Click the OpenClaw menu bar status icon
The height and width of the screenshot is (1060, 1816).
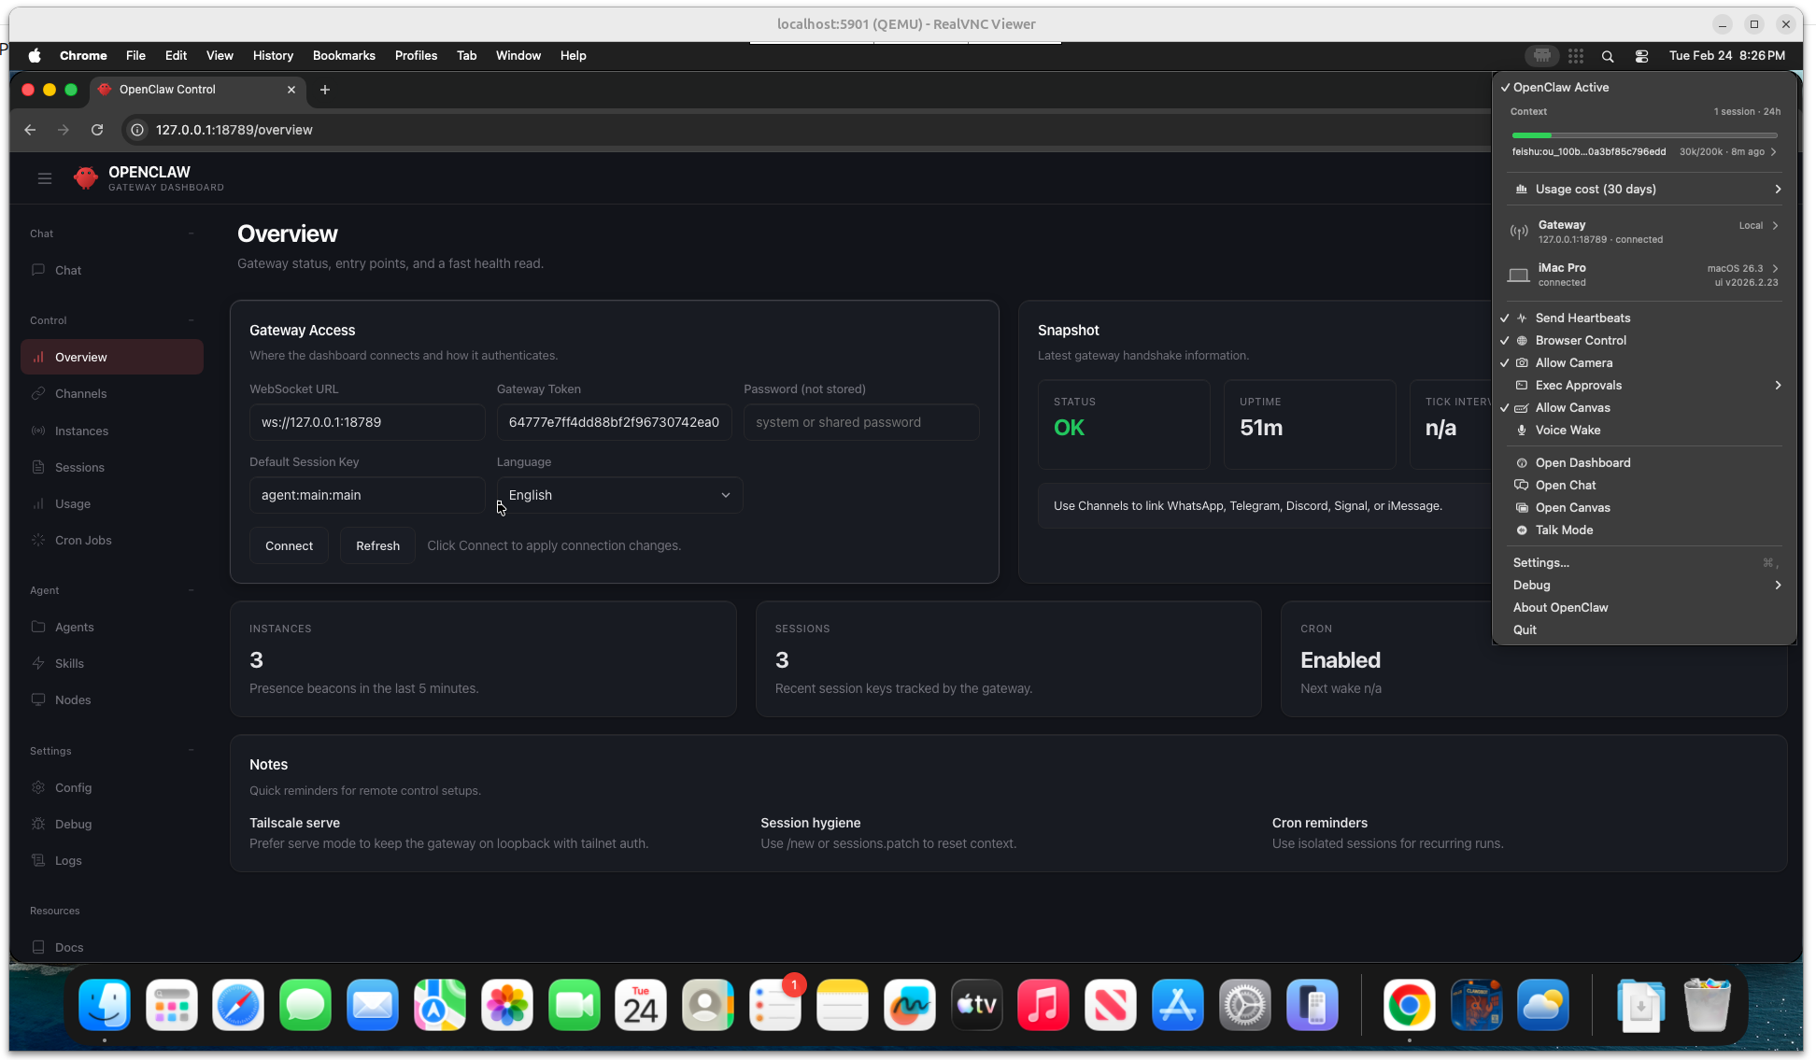pos(1542,56)
